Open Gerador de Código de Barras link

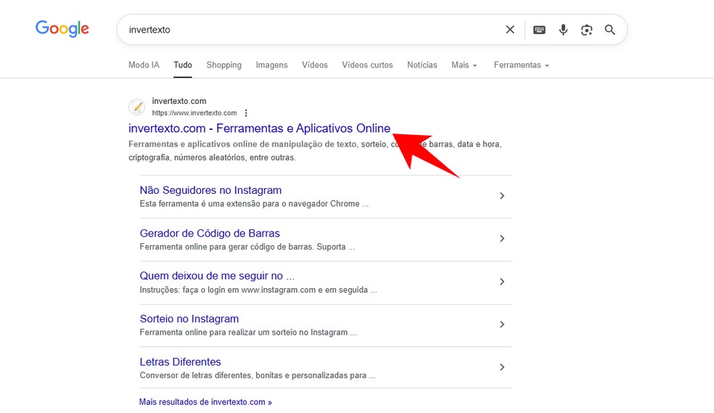(210, 233)
